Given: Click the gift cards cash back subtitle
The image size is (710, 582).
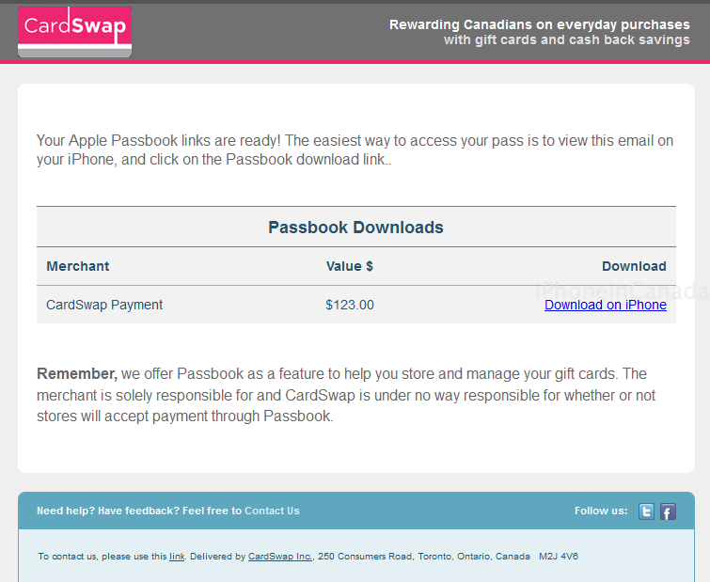Looking at the screenshot, I should pos(567,39).
